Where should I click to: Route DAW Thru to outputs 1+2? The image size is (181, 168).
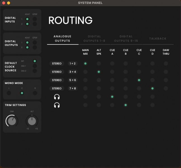(166, 64)
